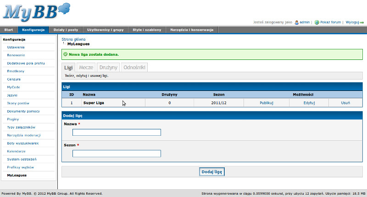Go to Style i szablony tab
Viewport: 367px width, 197px height.
147,30
